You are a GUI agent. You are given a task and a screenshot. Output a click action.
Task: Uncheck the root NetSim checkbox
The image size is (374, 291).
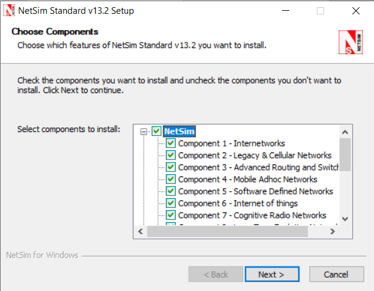pos(156,131)
